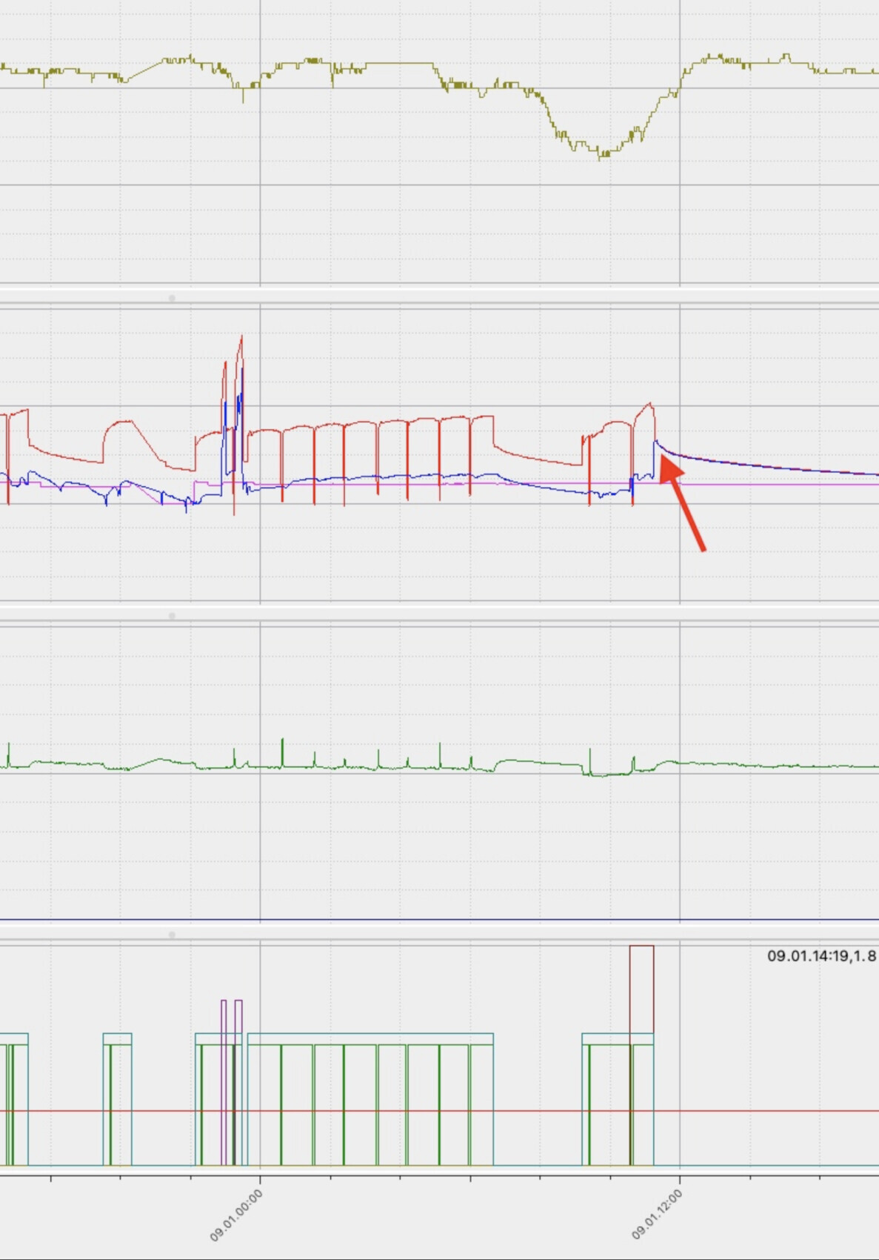The image size is (879, 1260).
Task: Click the divider handle above the bottom chart
Action: (172, 935)
